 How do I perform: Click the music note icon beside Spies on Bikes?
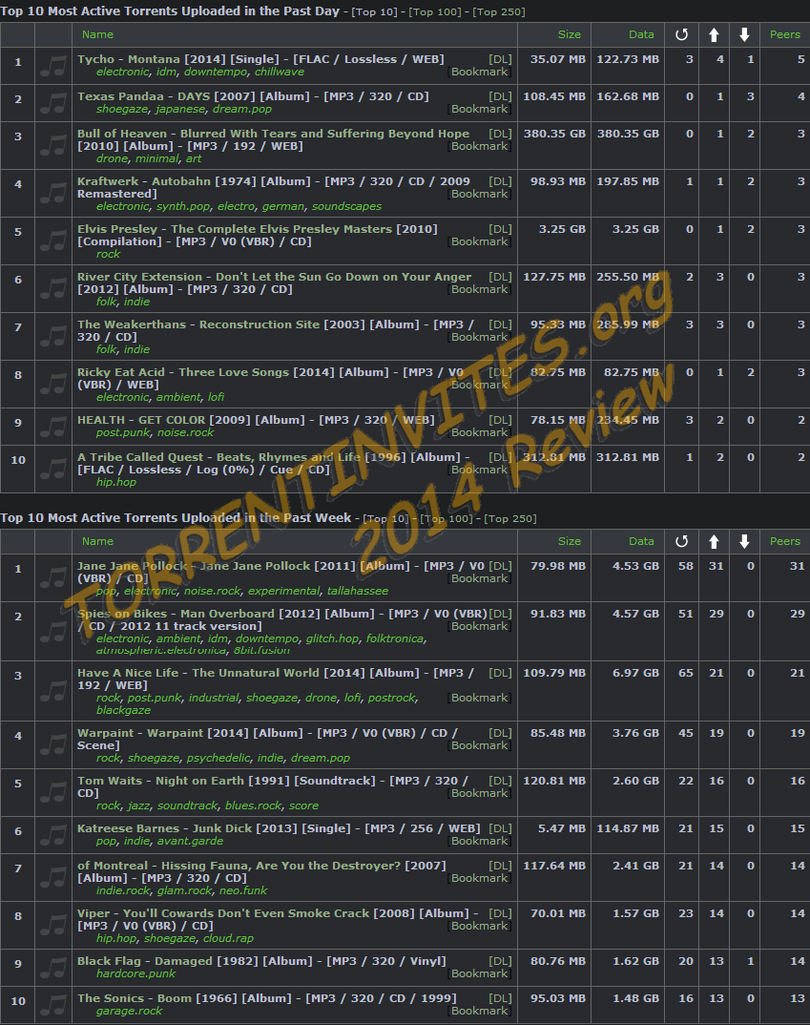[x=52, y=631]
